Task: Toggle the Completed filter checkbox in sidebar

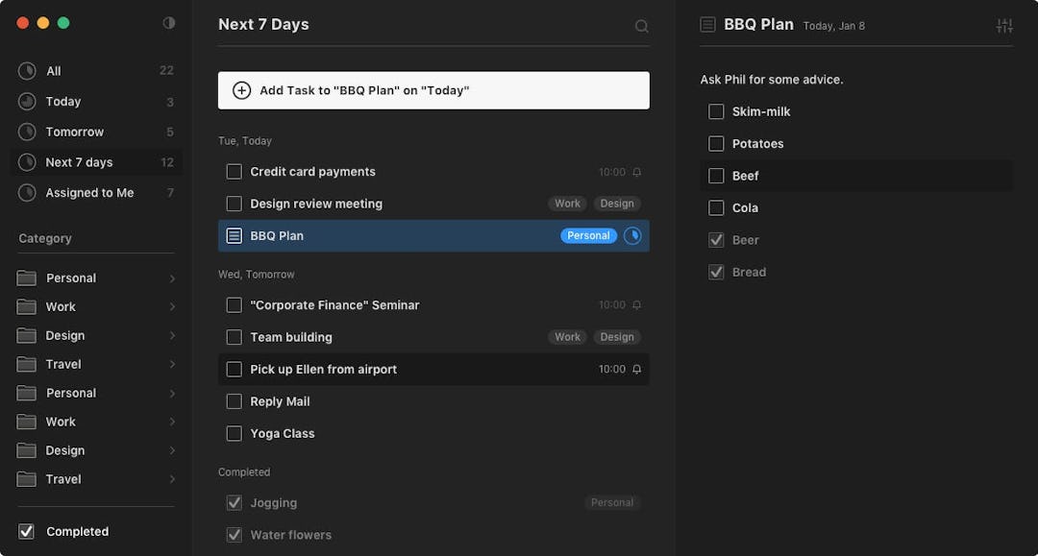Action: (x=27, y=532)
